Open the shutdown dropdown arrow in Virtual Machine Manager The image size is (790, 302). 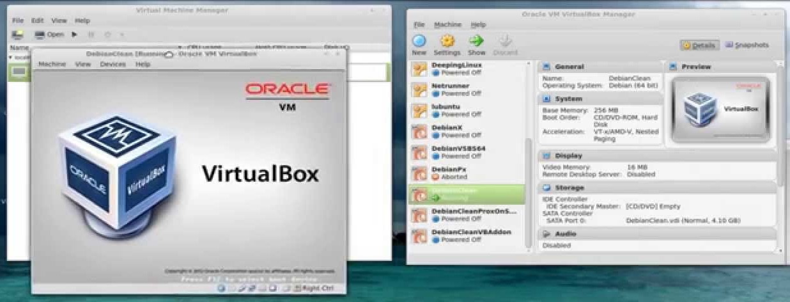[122, 35]
